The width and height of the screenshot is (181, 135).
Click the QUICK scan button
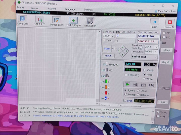108,55
